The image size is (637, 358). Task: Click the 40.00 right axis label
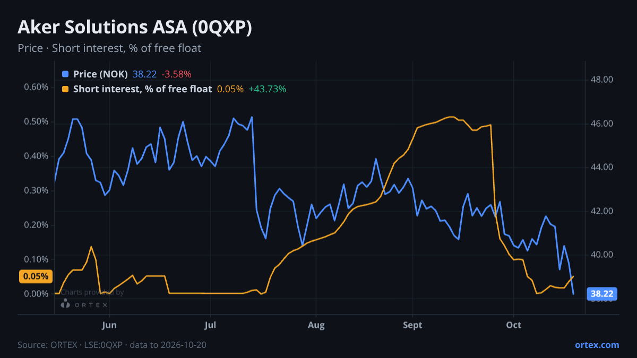tap(602, 255)
